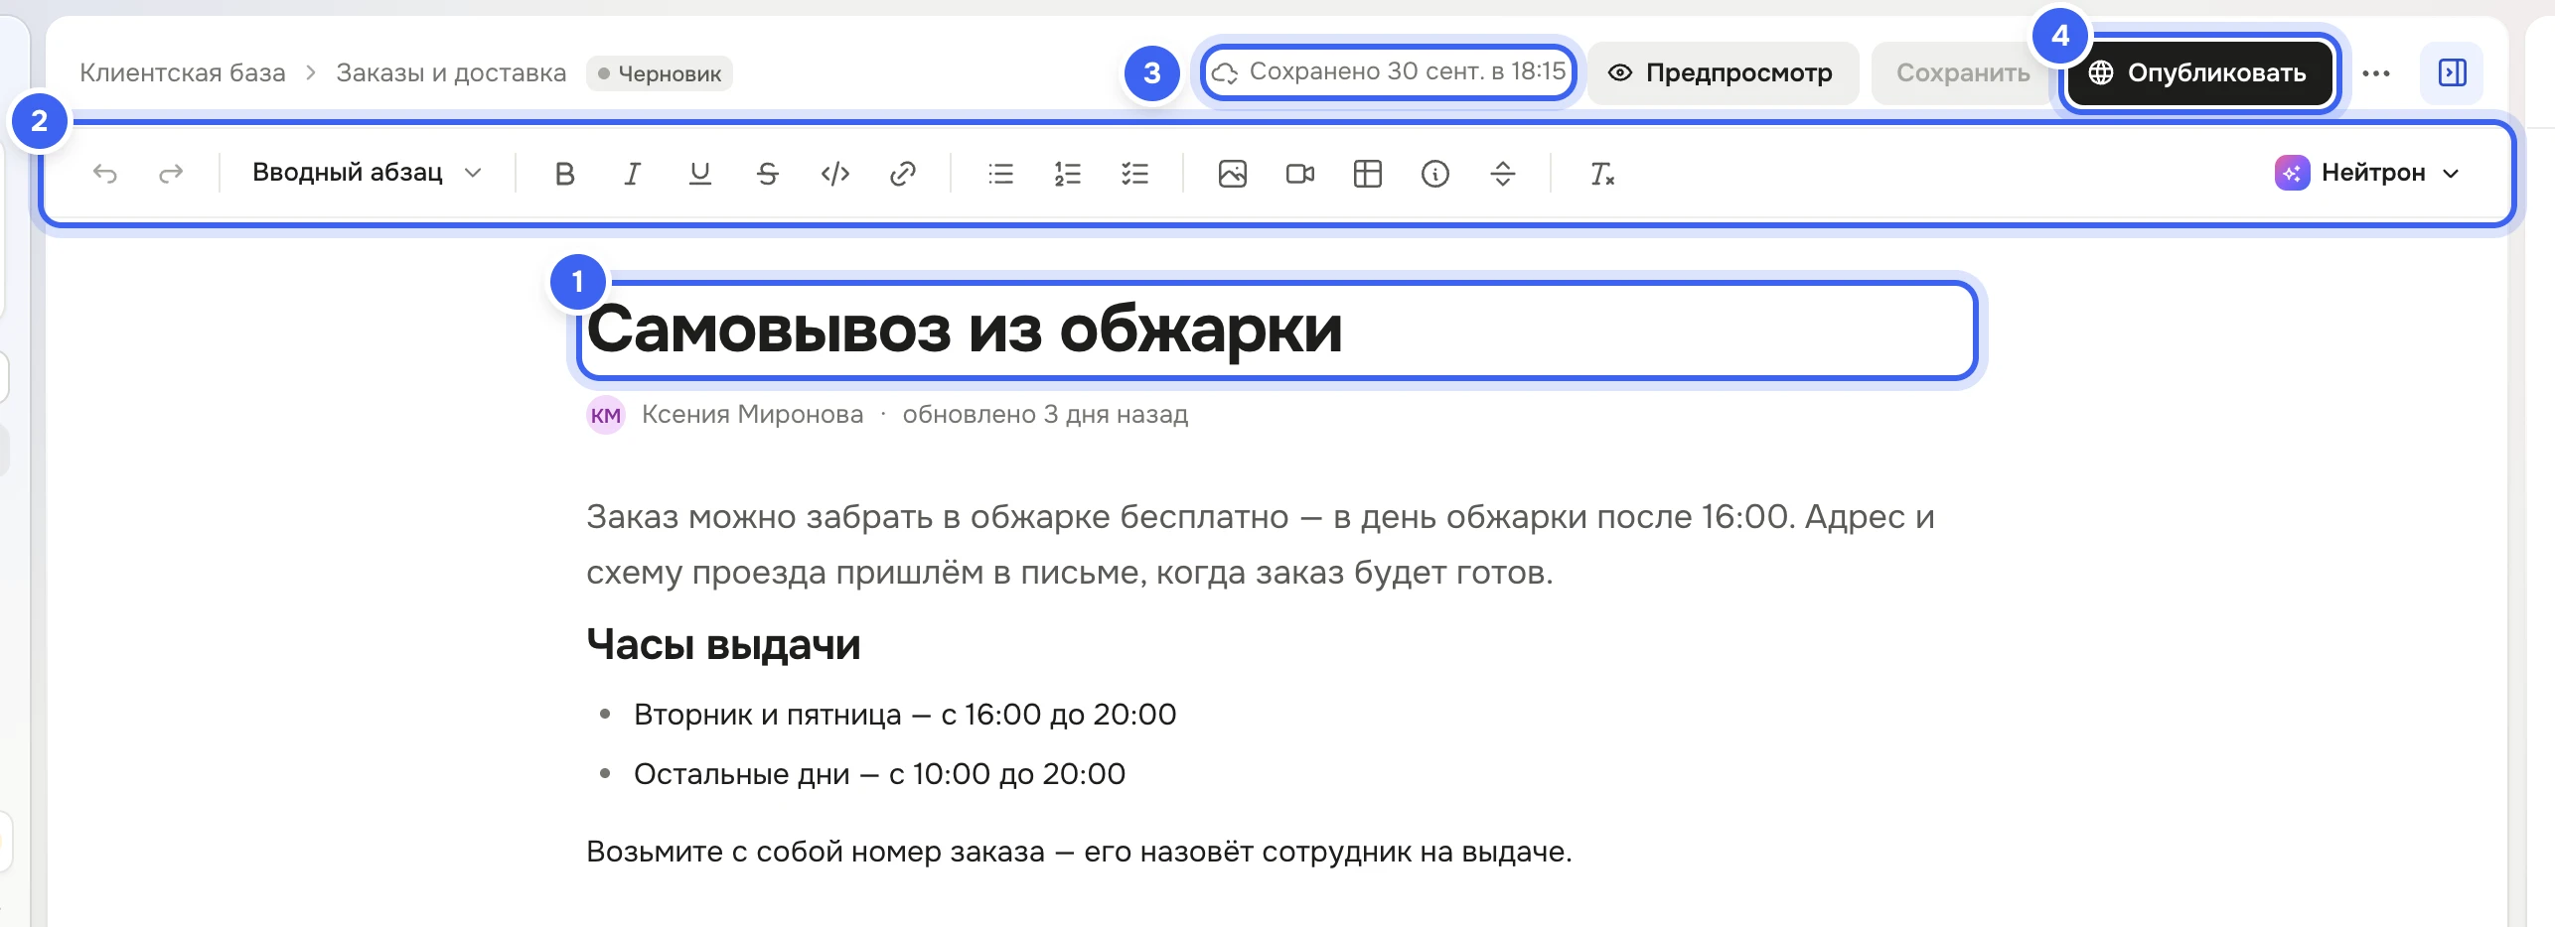Screen dimensions: 2555x927
Task: Click the обновлено 3 дня назад text
Action: coord(1045,414)
